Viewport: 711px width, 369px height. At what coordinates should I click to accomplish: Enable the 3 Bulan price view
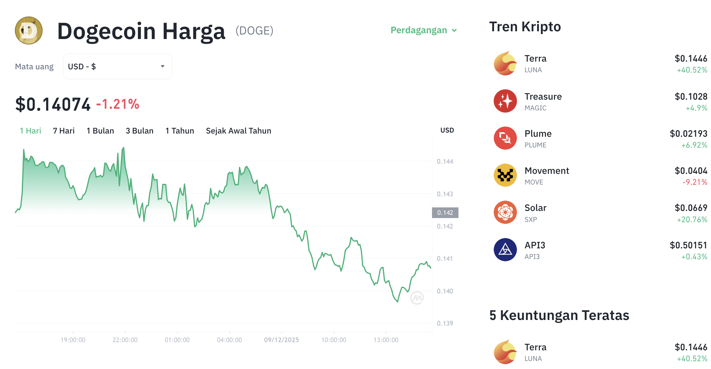139,131
